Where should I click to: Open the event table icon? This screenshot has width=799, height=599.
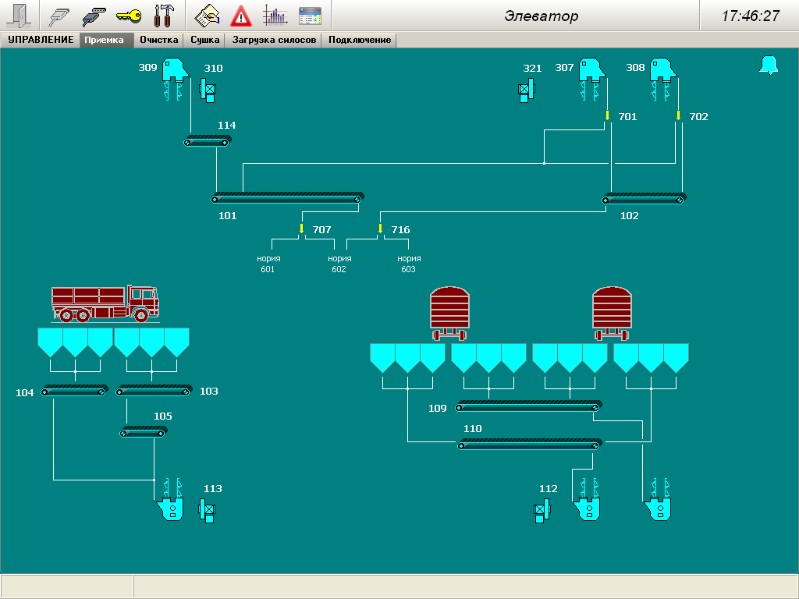310,16
